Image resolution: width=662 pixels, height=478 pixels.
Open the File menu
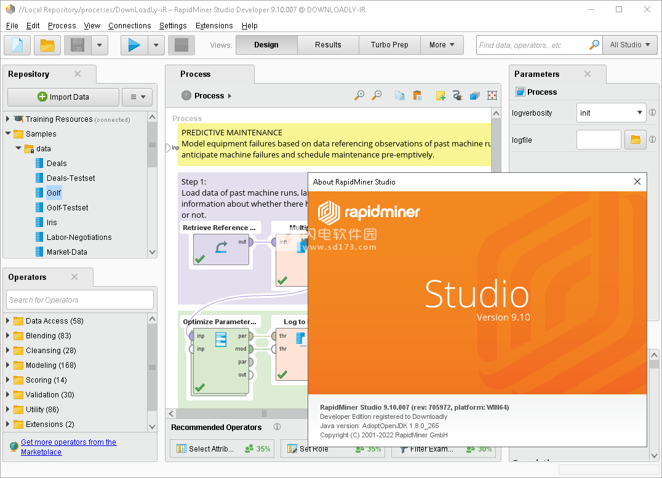[12, 26]
